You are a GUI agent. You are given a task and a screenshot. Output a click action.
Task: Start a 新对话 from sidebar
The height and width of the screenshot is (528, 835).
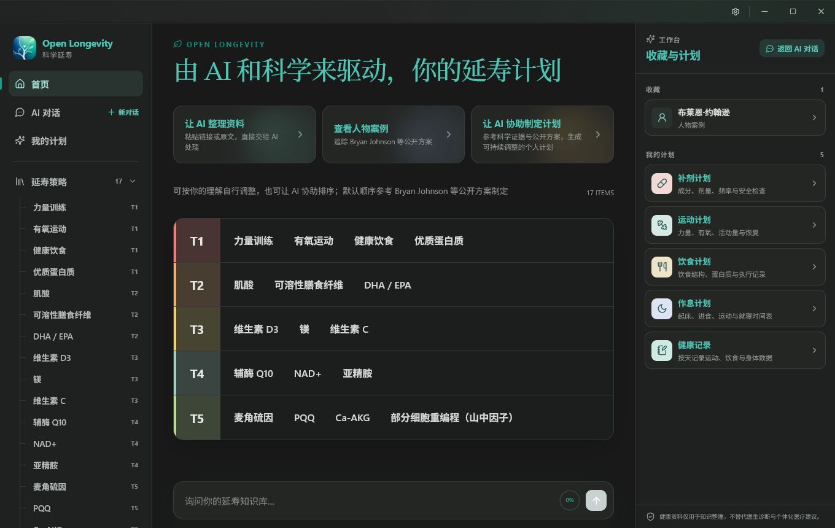click(123, 112)
